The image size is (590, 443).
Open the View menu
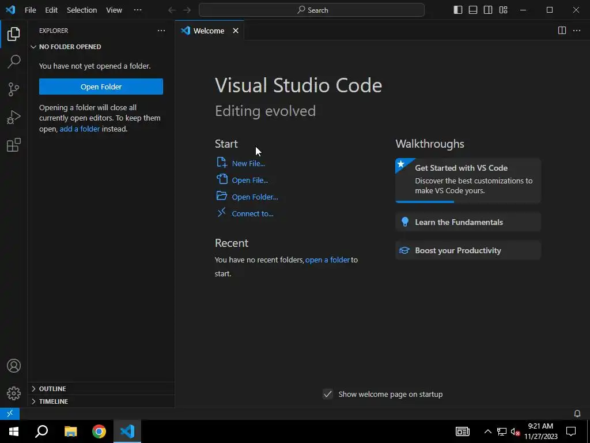[x=114, y=10]
